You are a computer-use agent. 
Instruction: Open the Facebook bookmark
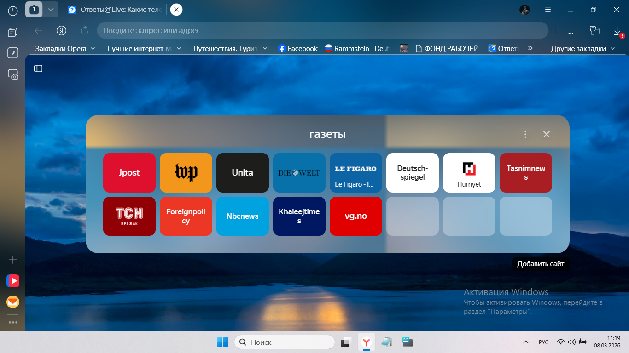click(x=297, y=48)
